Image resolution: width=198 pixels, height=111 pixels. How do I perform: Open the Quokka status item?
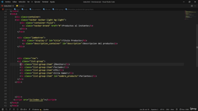point(46,109)
